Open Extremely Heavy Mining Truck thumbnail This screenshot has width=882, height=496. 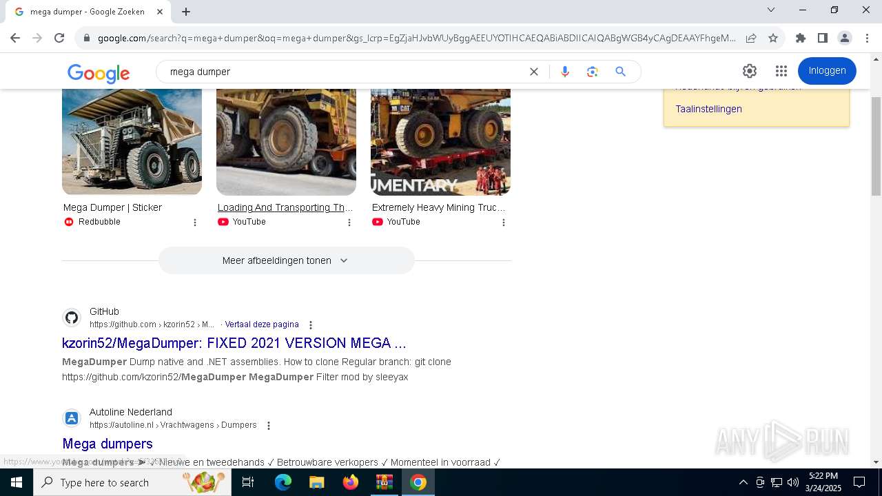pos(440,141)
